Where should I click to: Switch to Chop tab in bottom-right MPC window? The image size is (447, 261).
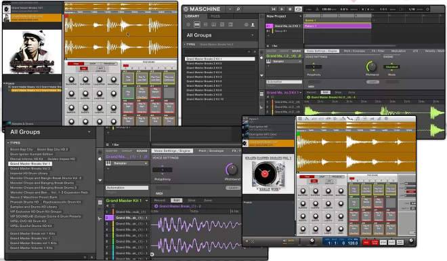pyautogui.click(x=322, y=177)
